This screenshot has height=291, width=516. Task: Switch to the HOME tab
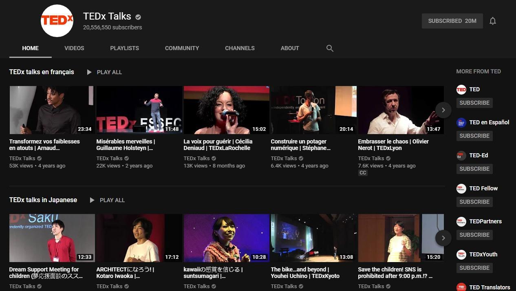tap(31, 48)
